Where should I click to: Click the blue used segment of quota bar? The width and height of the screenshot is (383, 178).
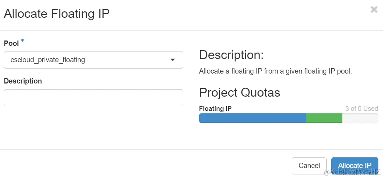coord(252,118)
